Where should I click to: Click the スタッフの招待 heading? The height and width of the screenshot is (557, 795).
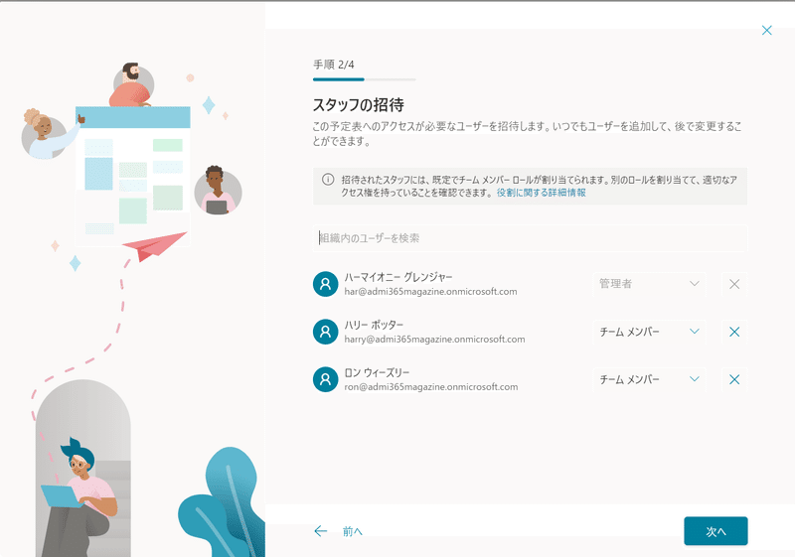pyautogui.click(x=358, y=105)
